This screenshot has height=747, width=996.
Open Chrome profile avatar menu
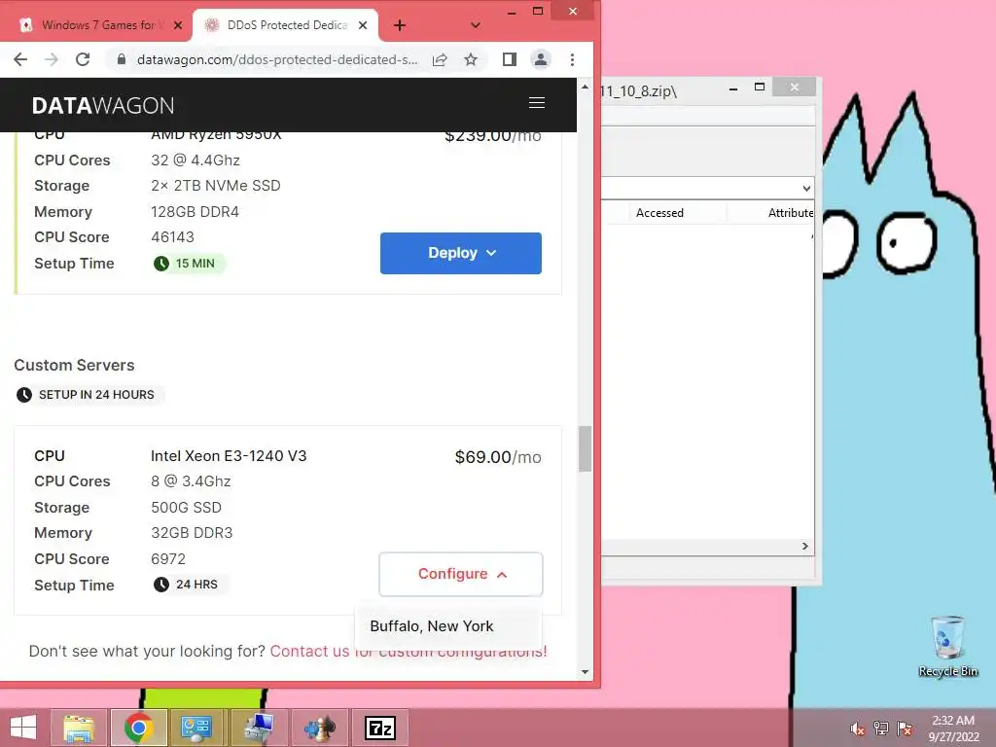(541, 59)
